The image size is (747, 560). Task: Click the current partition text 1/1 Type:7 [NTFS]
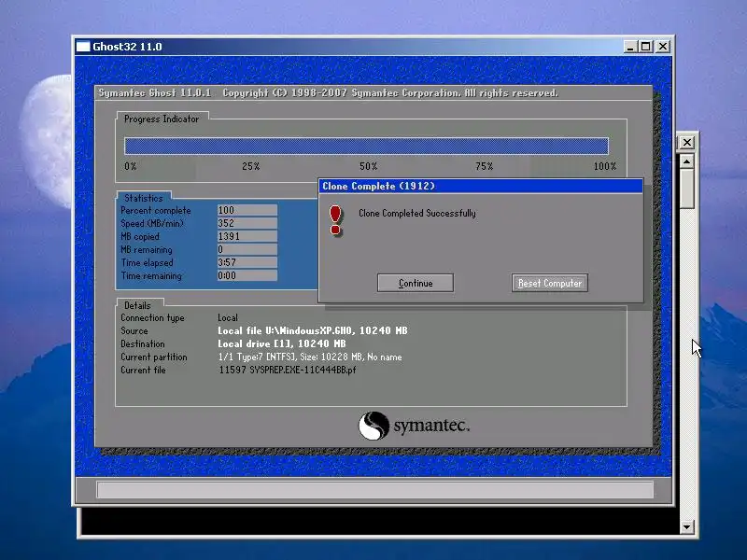coord(258,357)
